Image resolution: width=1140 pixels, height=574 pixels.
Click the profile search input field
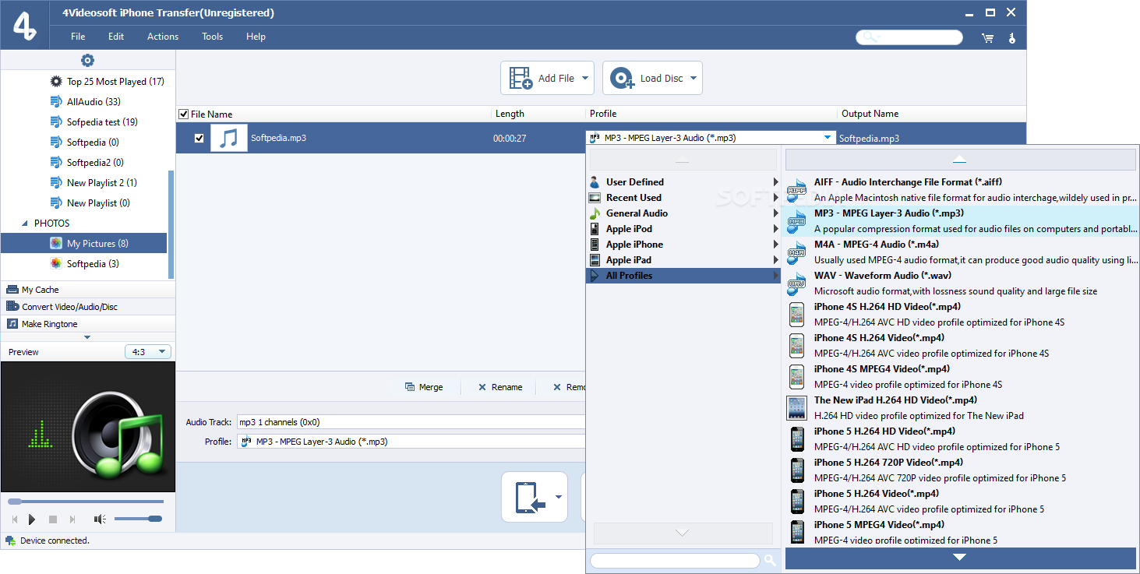click(675, 560)
